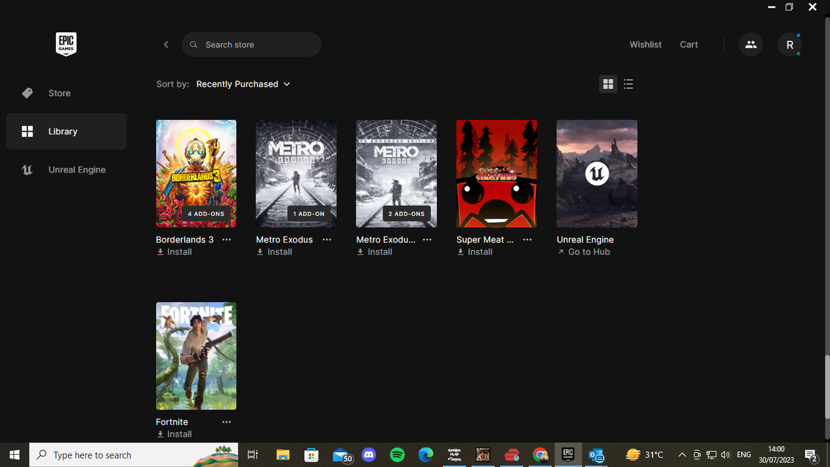The height and width of the screenshot is (467, 830).
Task: Open the three-dot menu for Metro Exodus Enhanced
Action: pos(427,239)
